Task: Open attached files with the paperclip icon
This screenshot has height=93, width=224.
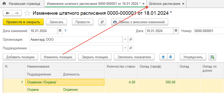Action: point(102,22)
